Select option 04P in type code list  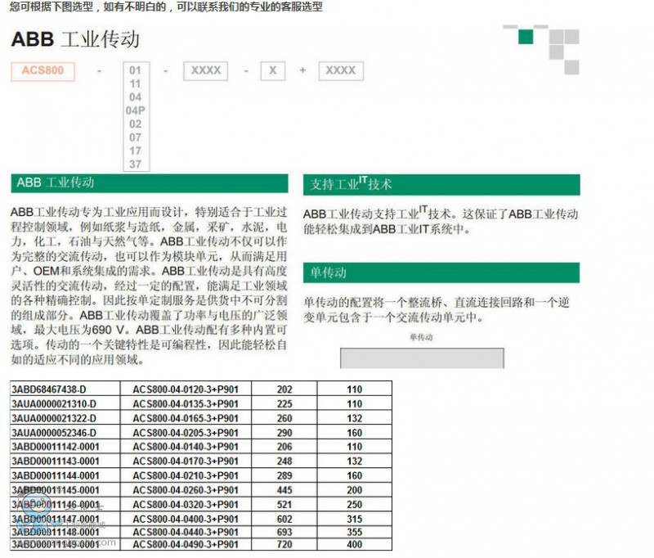click(136, 110)
